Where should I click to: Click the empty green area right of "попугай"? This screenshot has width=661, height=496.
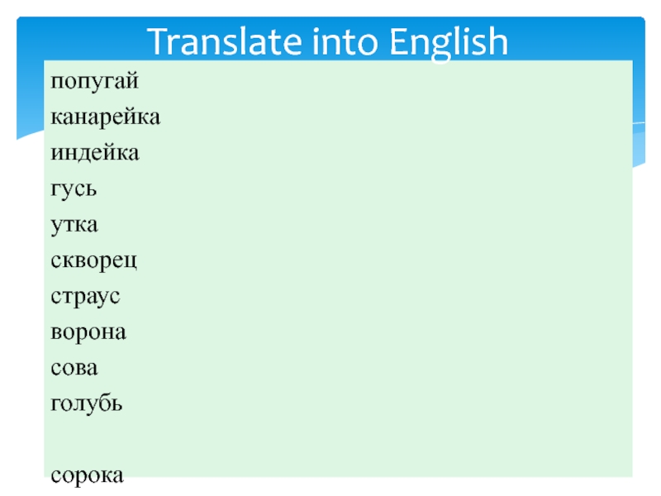pos(372,83)
